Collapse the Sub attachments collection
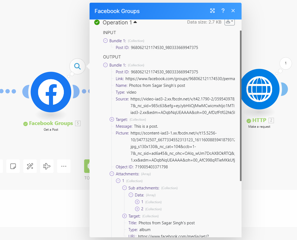 pyautogui.click(x=124, y=188)
